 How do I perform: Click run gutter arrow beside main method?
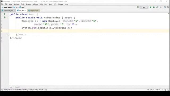5,17
